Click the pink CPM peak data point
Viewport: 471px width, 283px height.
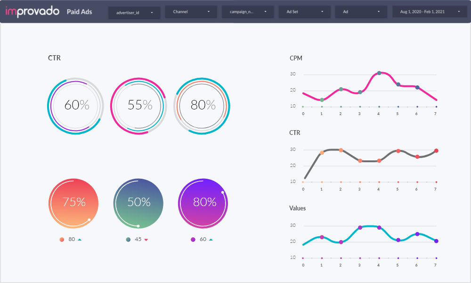pyautogui.click(x=379, y=73)
